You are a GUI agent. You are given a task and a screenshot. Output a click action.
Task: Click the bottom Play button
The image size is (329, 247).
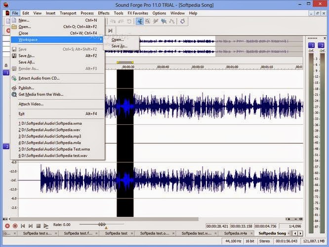46,226
